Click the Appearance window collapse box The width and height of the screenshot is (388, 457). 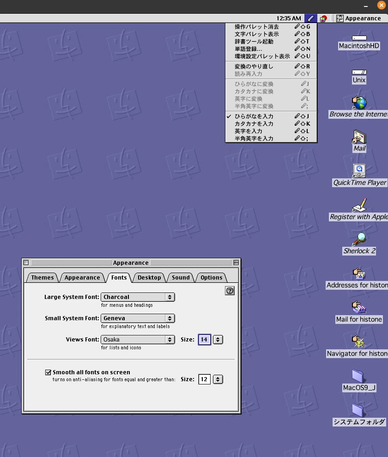236,262
